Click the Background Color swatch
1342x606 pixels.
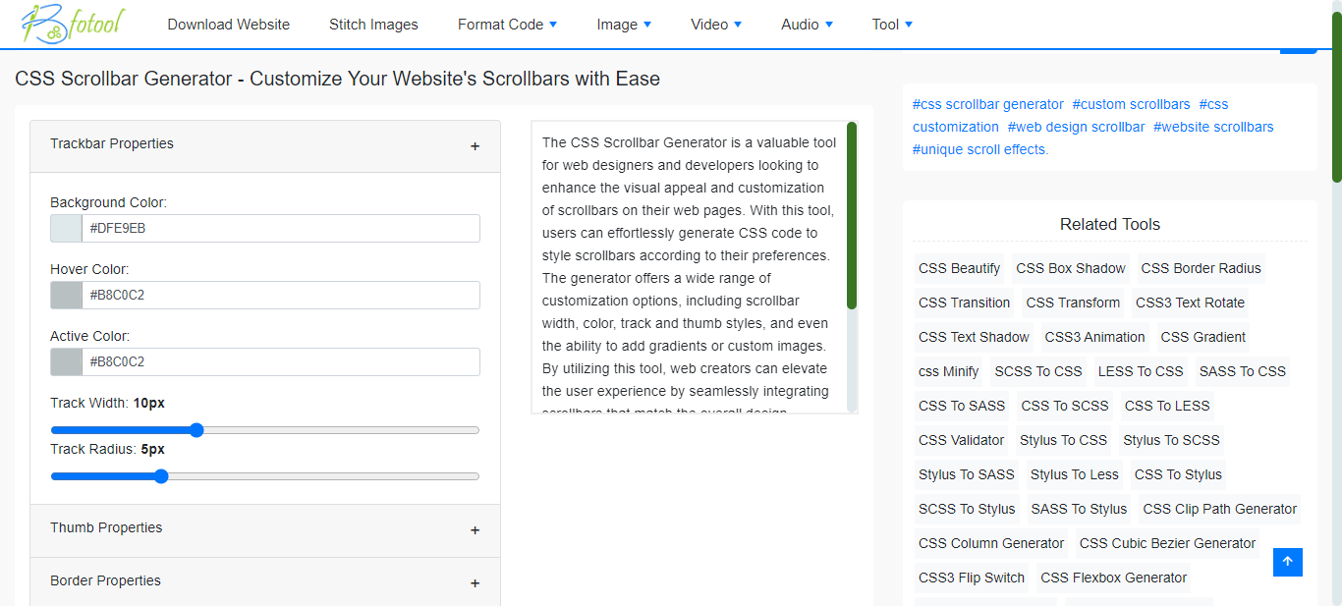[x=64, y=228]
